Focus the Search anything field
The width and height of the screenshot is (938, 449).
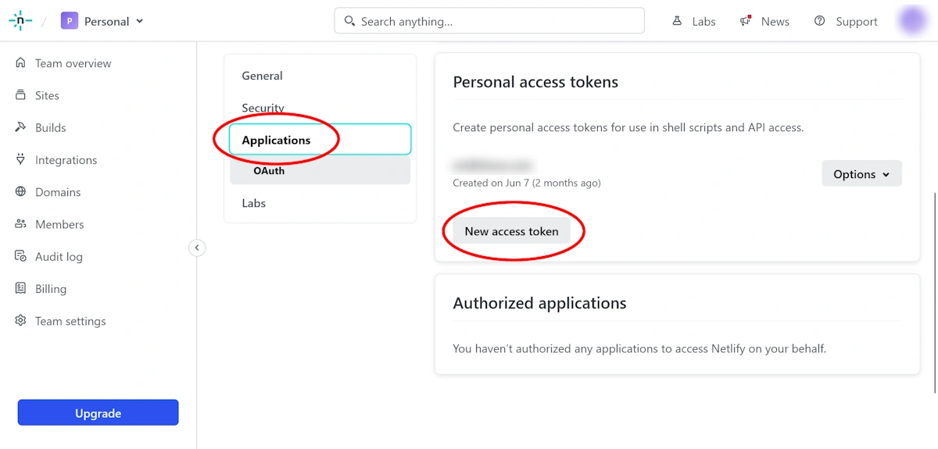[489, 21]
